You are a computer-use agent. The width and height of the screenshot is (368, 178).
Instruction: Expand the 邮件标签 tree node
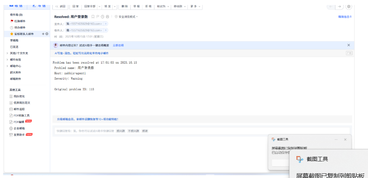(7, 59)
